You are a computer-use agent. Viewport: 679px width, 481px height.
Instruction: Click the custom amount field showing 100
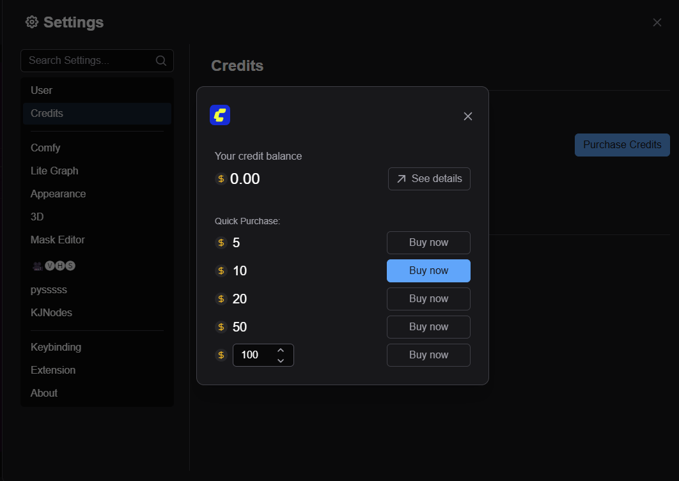(256, 355)
